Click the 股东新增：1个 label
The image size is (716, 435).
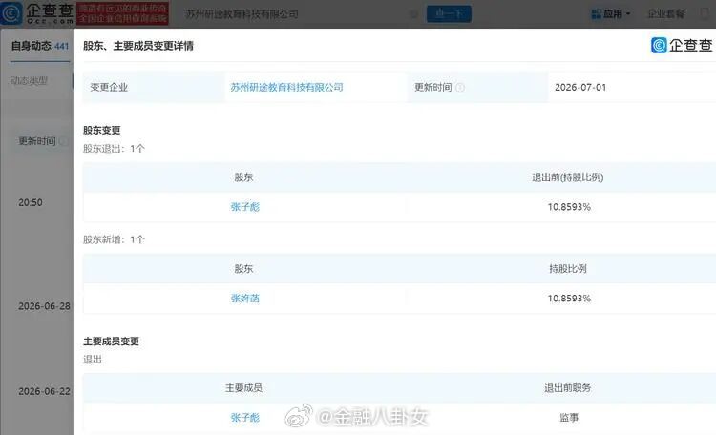(x=114, y=239)
